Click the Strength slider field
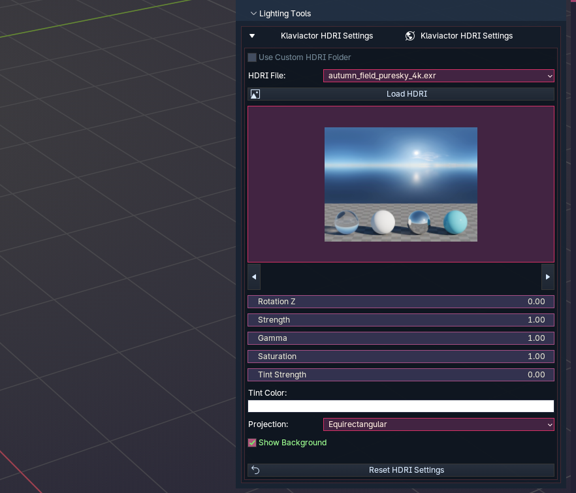576x493 pixels. [x=401, y=320]
